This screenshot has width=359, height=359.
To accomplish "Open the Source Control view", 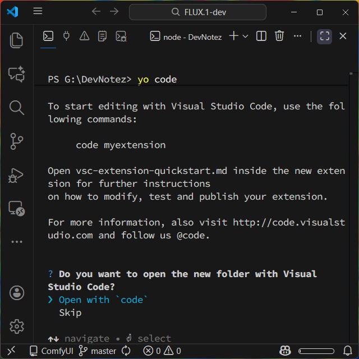I will [16, 141].
